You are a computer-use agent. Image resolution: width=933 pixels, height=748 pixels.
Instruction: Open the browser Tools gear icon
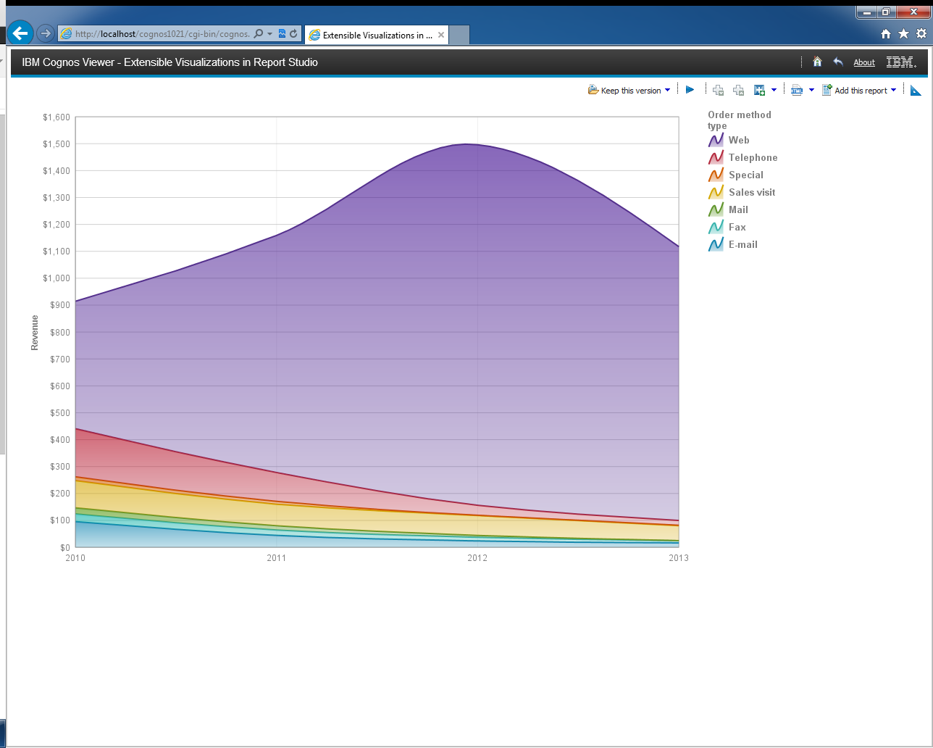921,33
